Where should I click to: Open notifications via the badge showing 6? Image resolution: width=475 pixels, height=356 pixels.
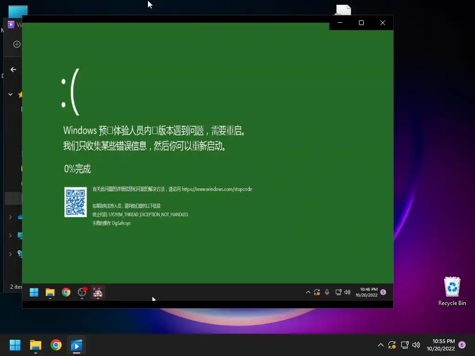click(x=462, y=345)
